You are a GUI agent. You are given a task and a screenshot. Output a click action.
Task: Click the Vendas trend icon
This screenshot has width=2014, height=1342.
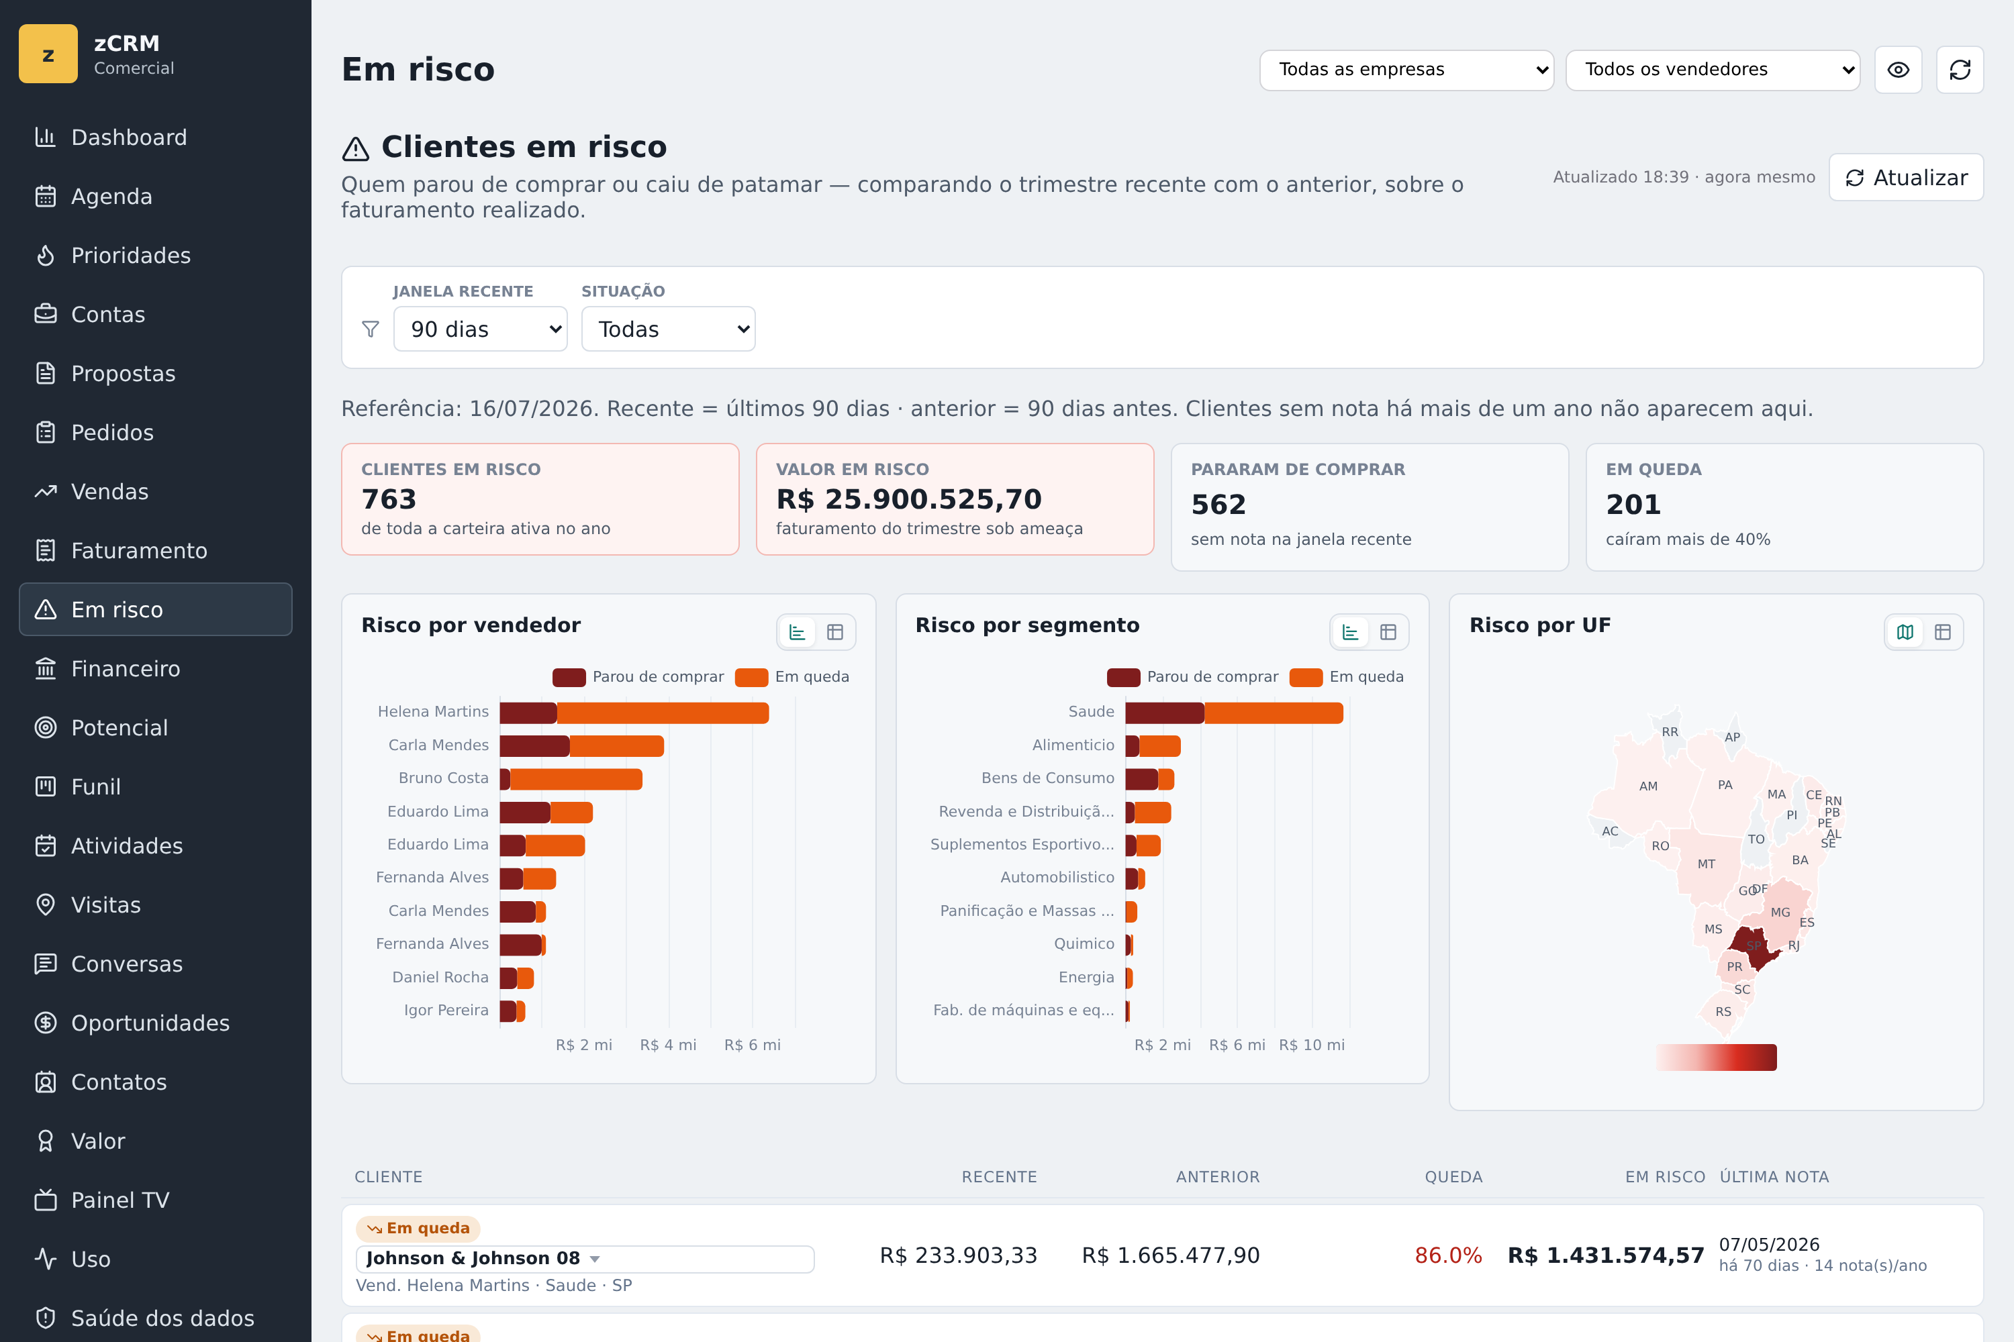click(46, 491)
